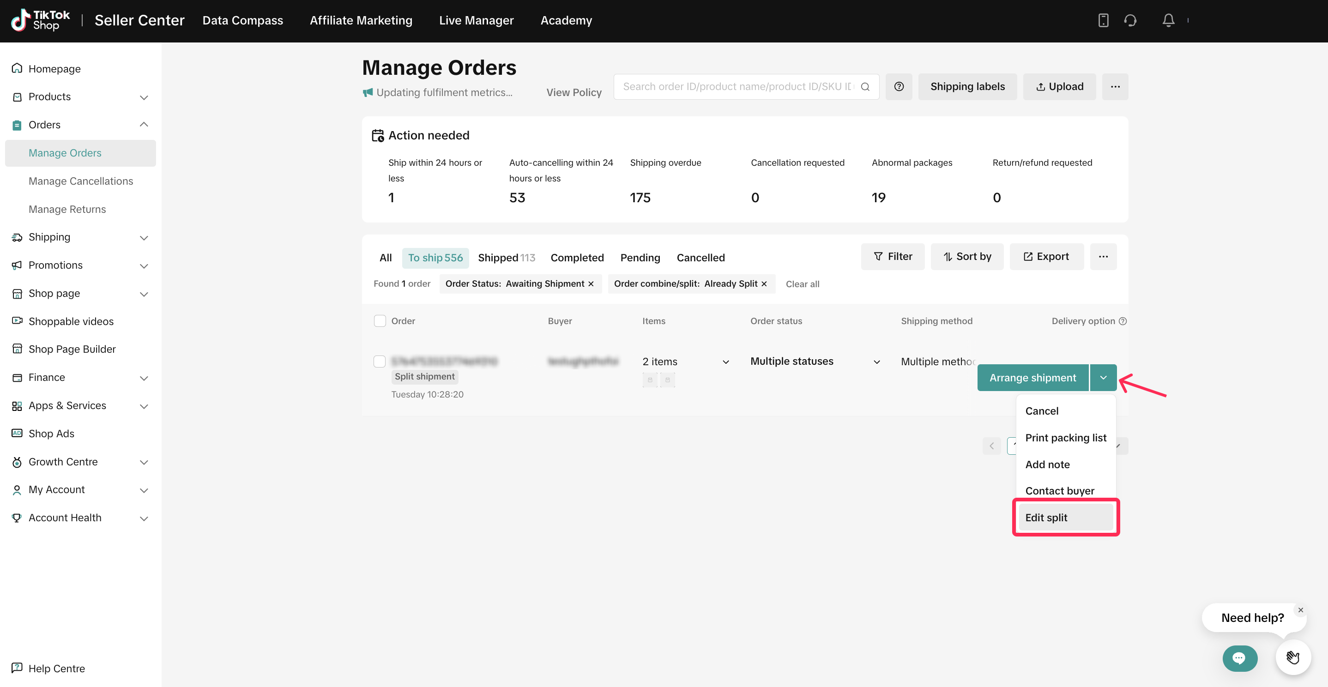Toggle the select-all orders checkbox
The width and height of the screenshot is (1328, 687).
[x=380, y=321]
